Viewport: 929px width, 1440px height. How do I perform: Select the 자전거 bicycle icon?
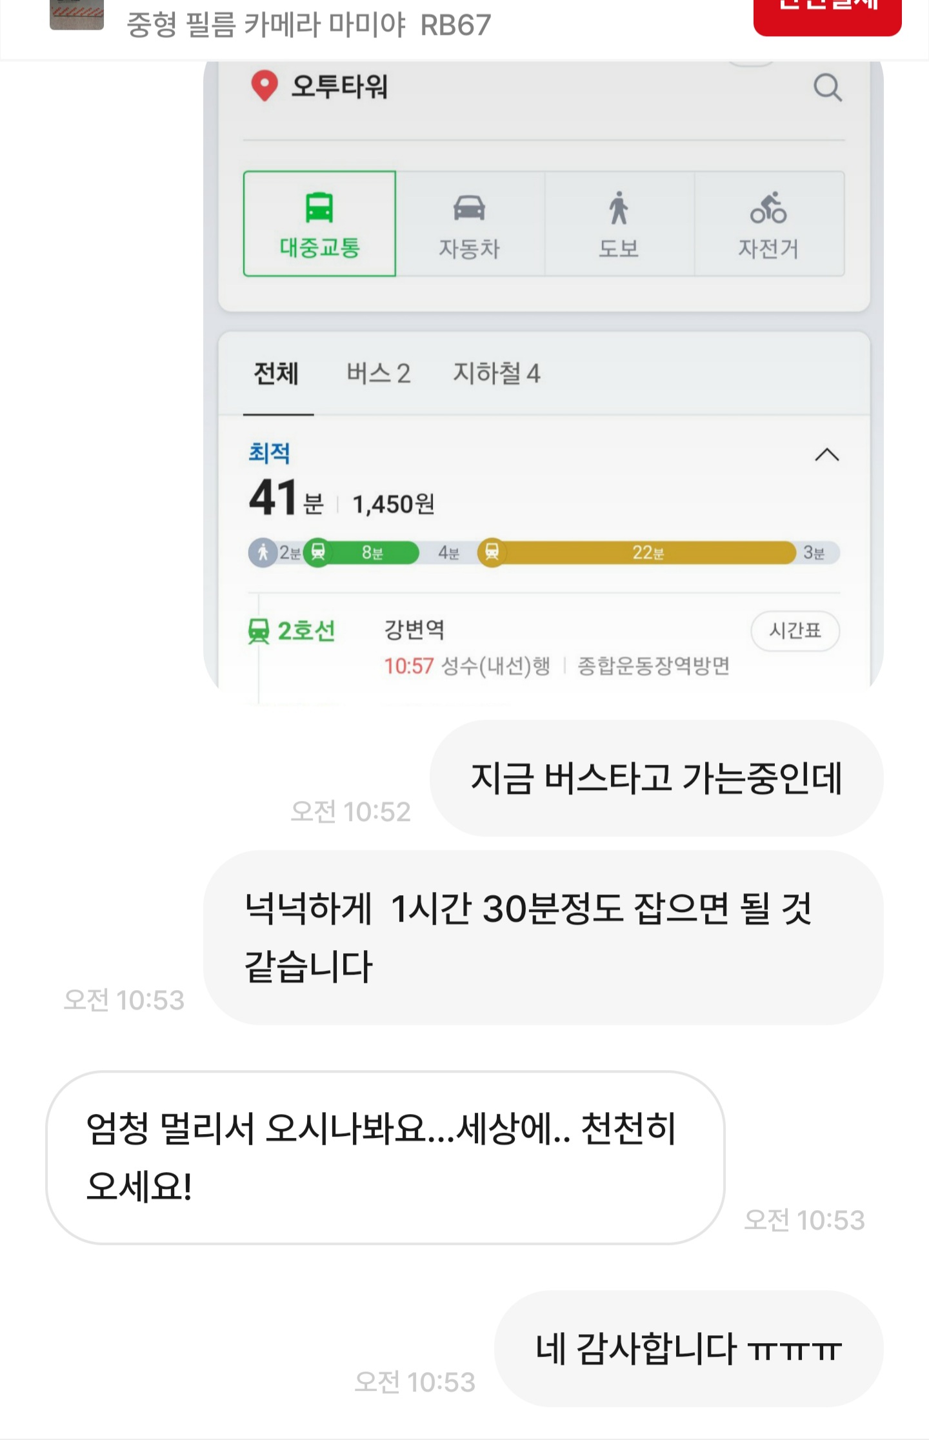pos(768,208)
